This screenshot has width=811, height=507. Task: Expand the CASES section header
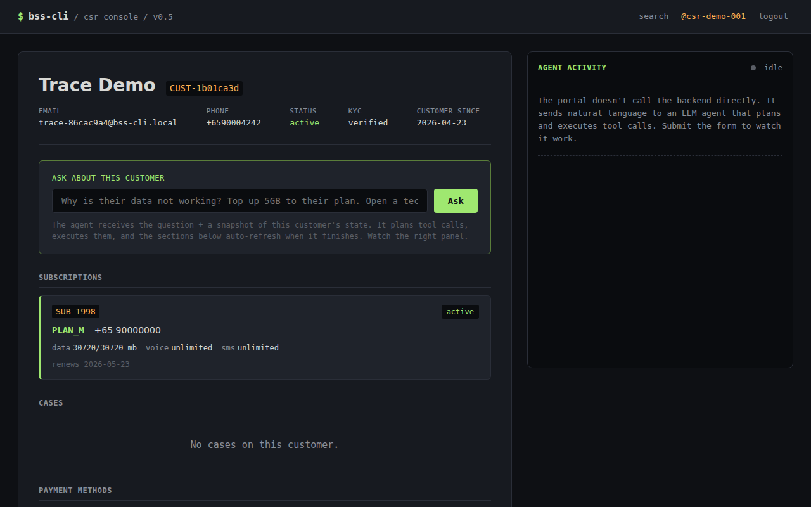point(51,402)
